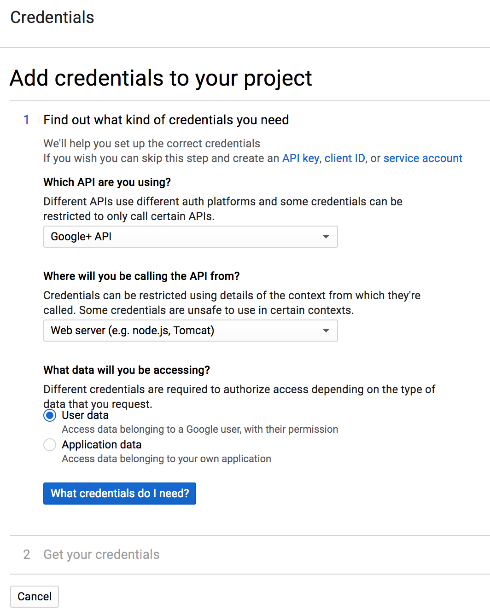Click the arrow icon on Google+ API selector
The image size is (490, 616).
[326, 237]
